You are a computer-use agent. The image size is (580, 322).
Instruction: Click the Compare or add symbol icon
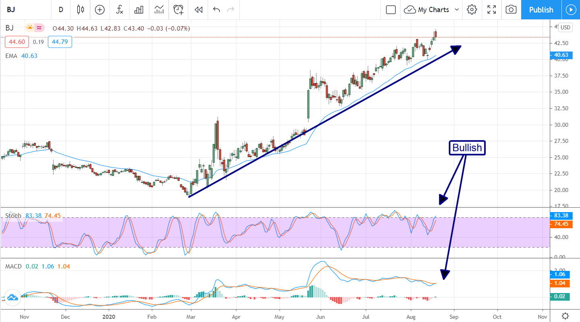[99, 10]
